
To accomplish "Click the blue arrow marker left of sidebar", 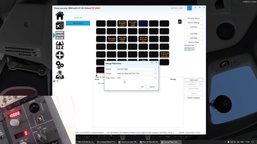I will click(x=53, y=35).
